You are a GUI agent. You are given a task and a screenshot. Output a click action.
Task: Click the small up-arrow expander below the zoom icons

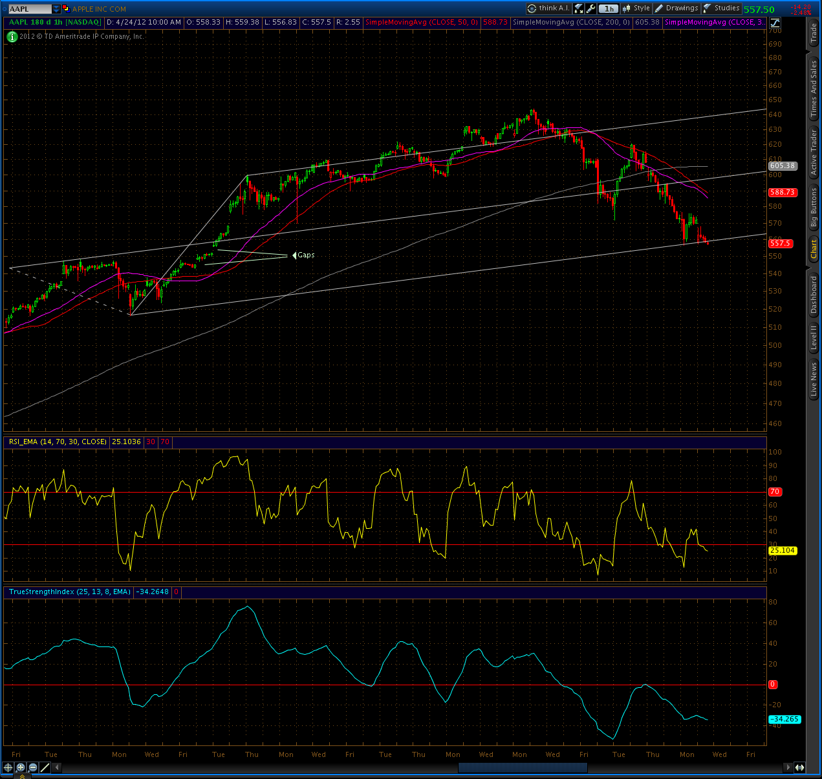21,776
